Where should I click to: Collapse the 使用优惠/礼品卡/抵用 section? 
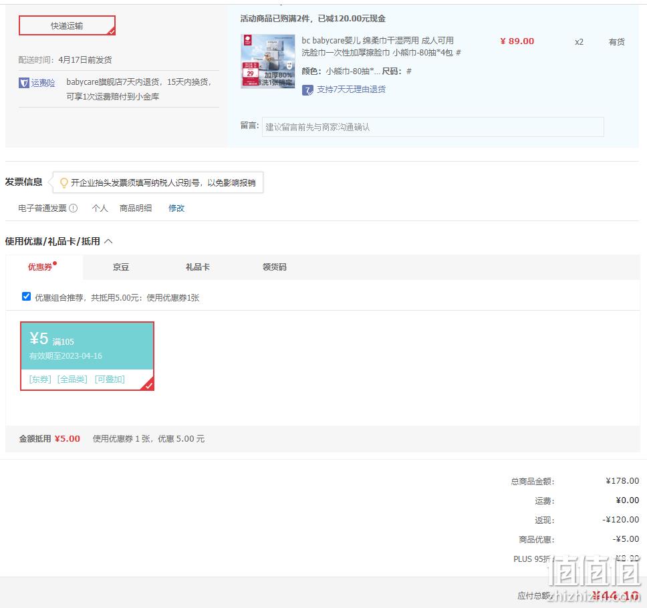click(x=108, y=241)
